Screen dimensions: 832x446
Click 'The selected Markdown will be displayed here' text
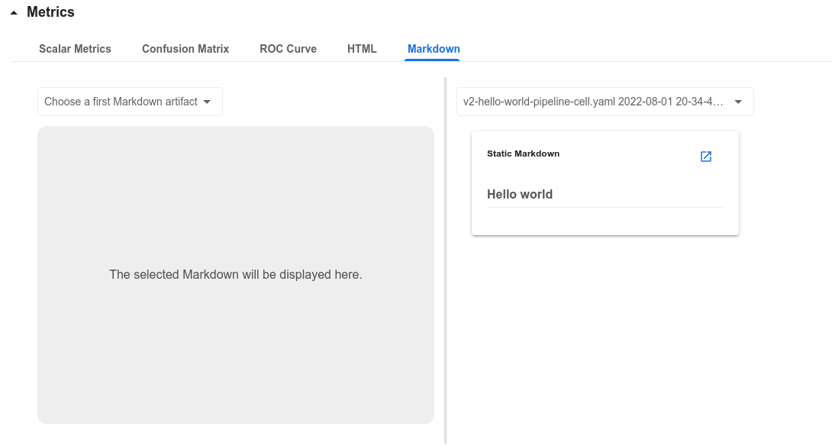click(x=235, y=274)
